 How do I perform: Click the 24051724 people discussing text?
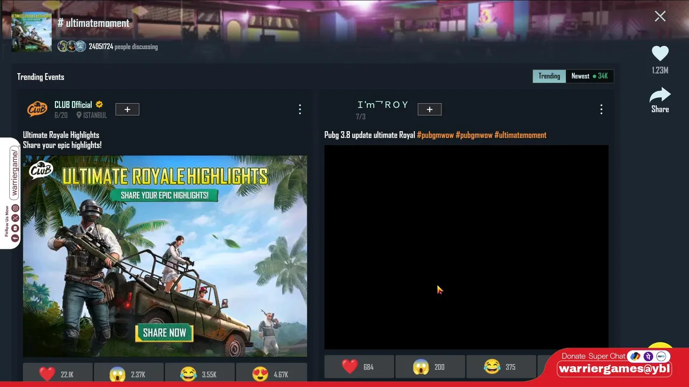pyautogui.click(x=123, y=47)
